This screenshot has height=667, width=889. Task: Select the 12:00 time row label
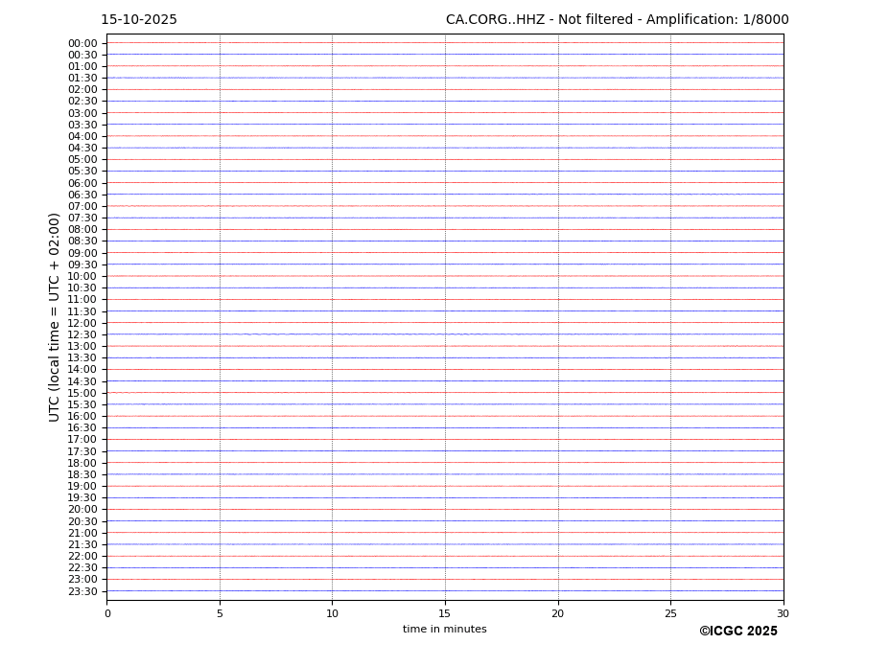[82, 323]
